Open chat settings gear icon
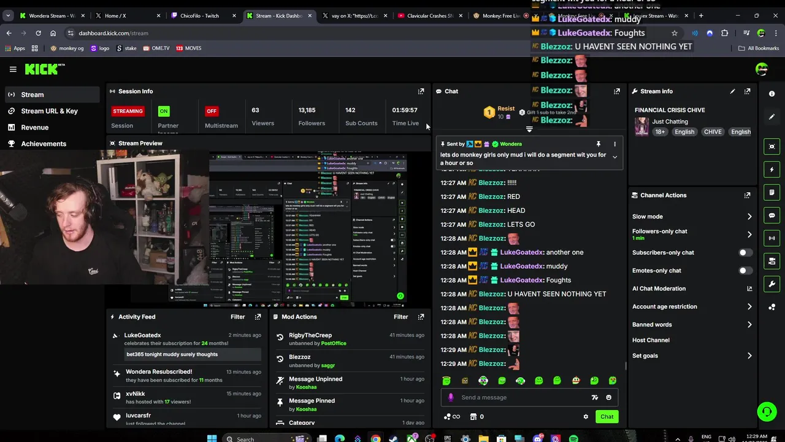The image size is (785, 442). [x=586, y=417]
